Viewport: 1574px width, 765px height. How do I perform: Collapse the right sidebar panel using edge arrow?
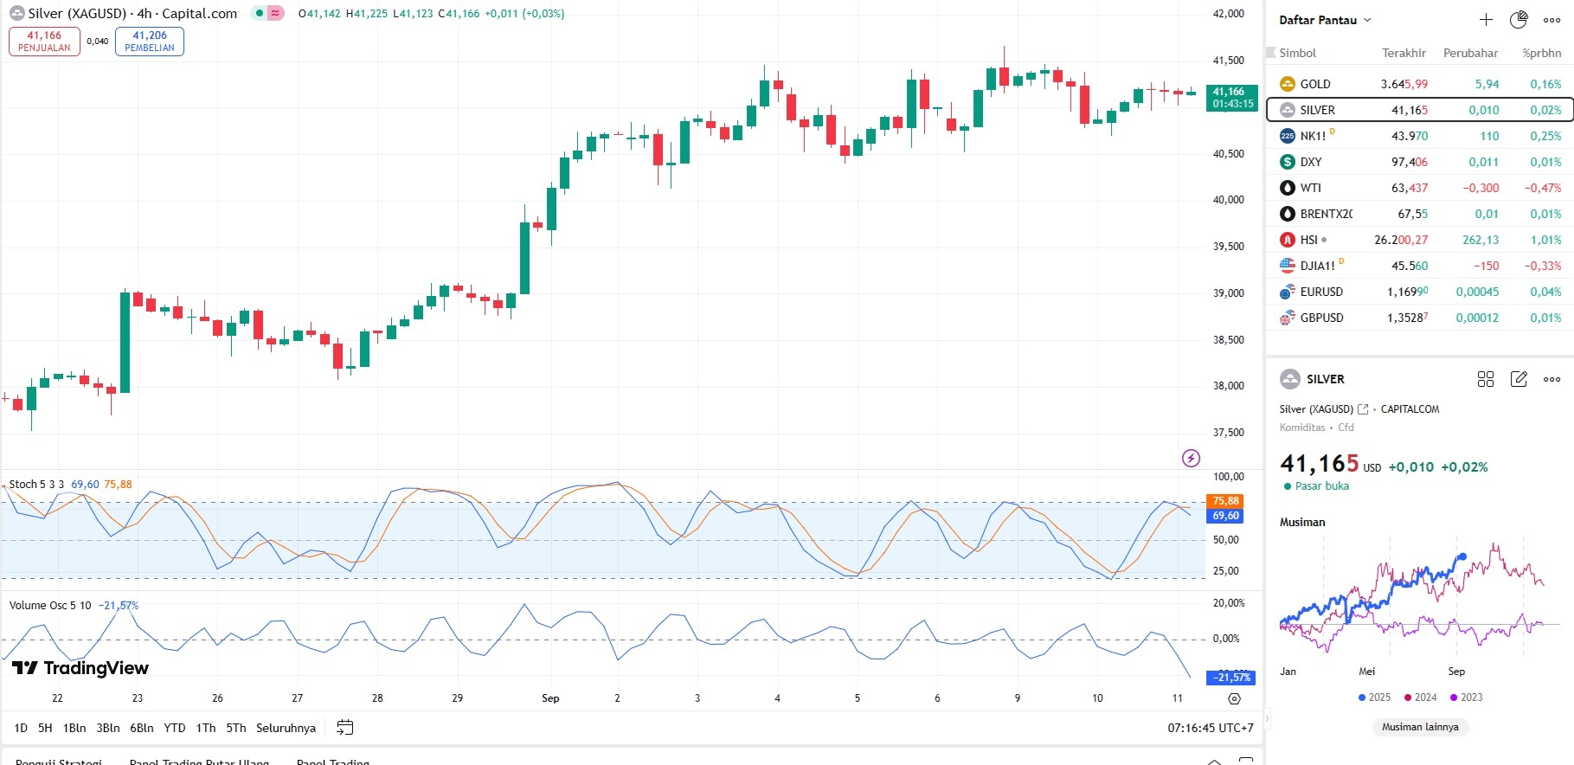[1265, 718]
